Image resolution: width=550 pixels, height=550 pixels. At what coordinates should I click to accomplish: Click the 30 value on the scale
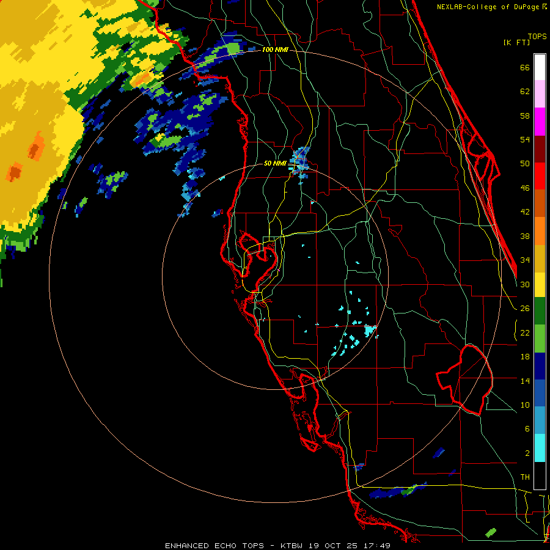click(525, 284)
